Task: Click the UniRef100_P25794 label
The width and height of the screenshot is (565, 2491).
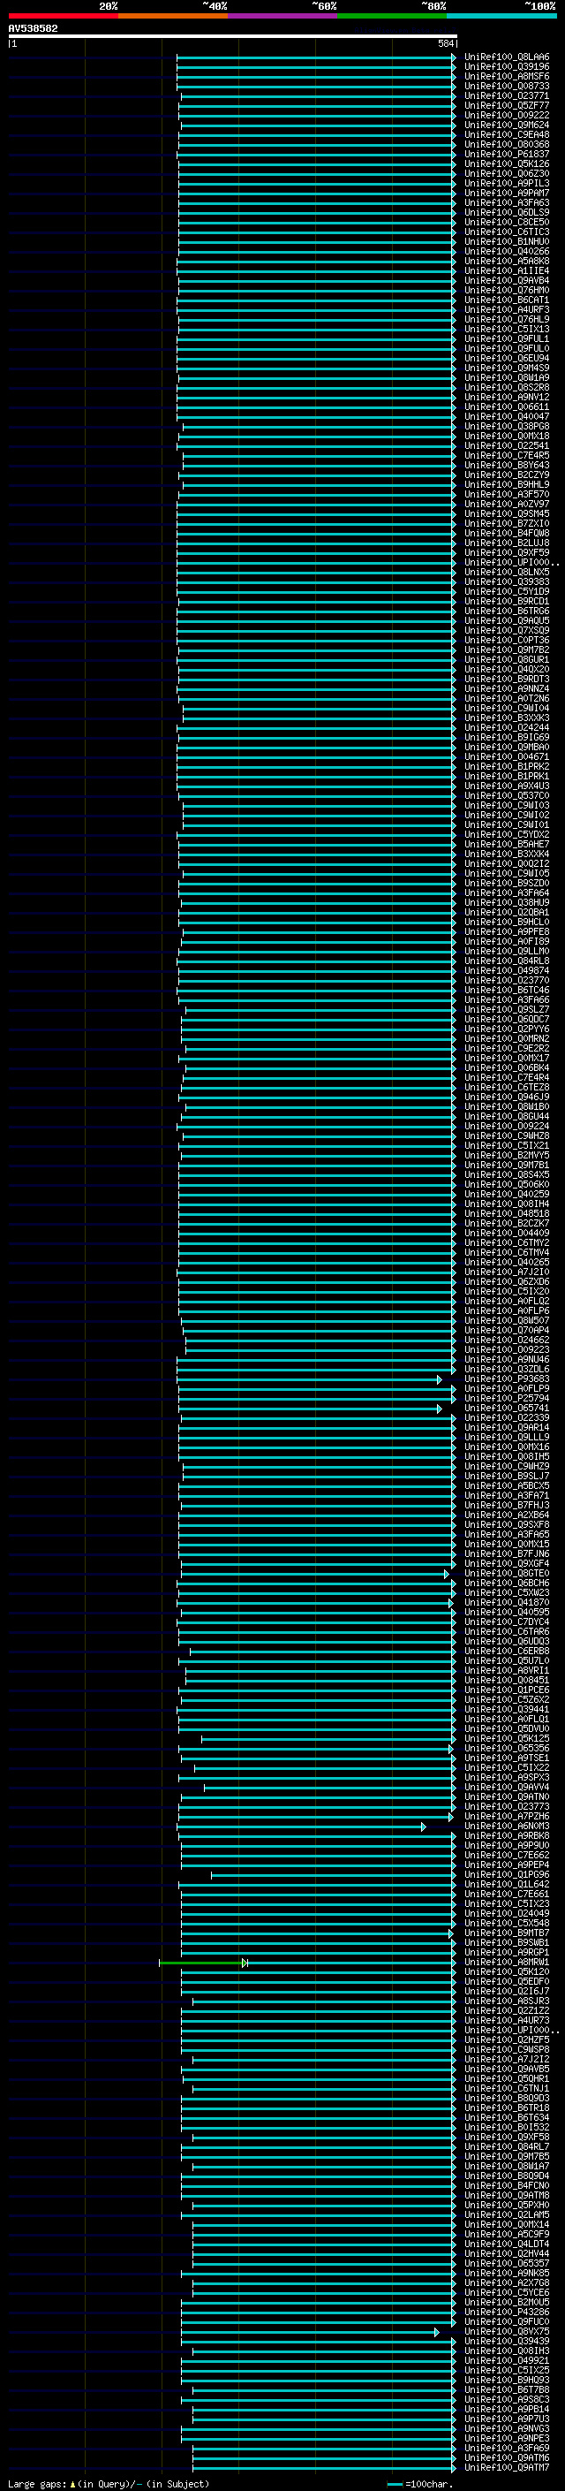Action: [507, 1398]
